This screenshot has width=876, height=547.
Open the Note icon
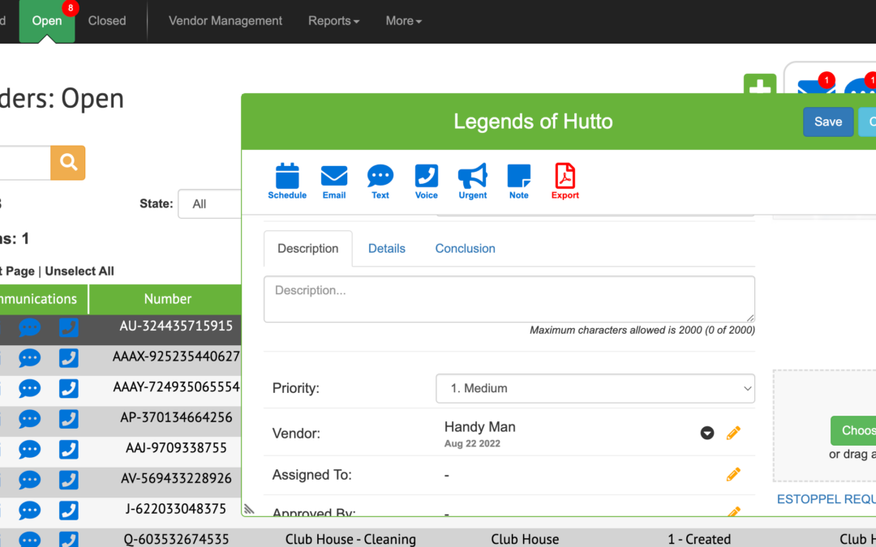point(519,180)
